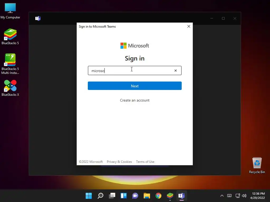The image size is (270, 202).
Task: Clear the sign-in email field
Action: (175, 70)
